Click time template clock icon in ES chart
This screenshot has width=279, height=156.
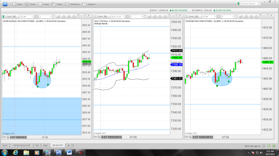click(236, 17)
